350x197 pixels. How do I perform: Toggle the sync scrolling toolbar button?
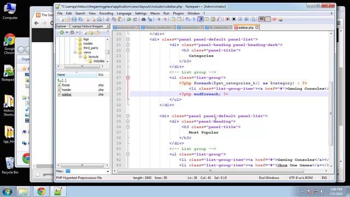(x=173, y=20)
